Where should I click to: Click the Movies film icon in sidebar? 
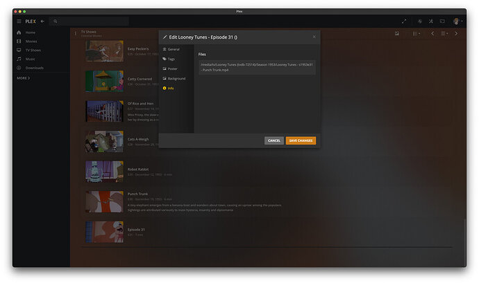(19, 41)
